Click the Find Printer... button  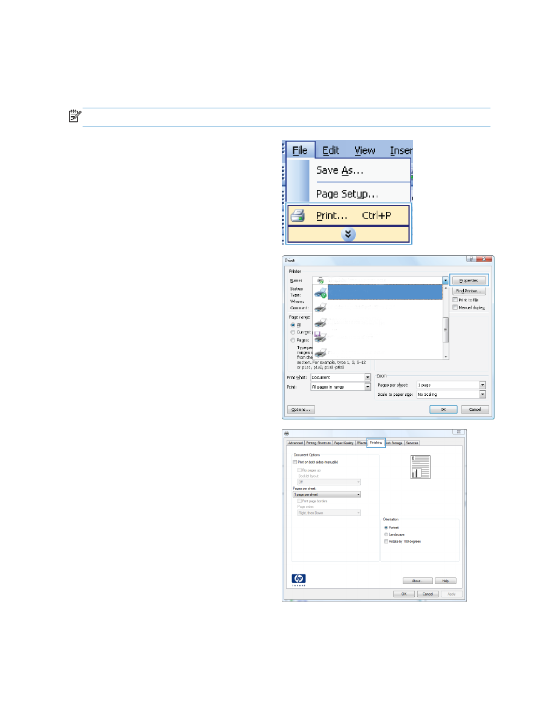pyautogui.click(x=469, y=291)
